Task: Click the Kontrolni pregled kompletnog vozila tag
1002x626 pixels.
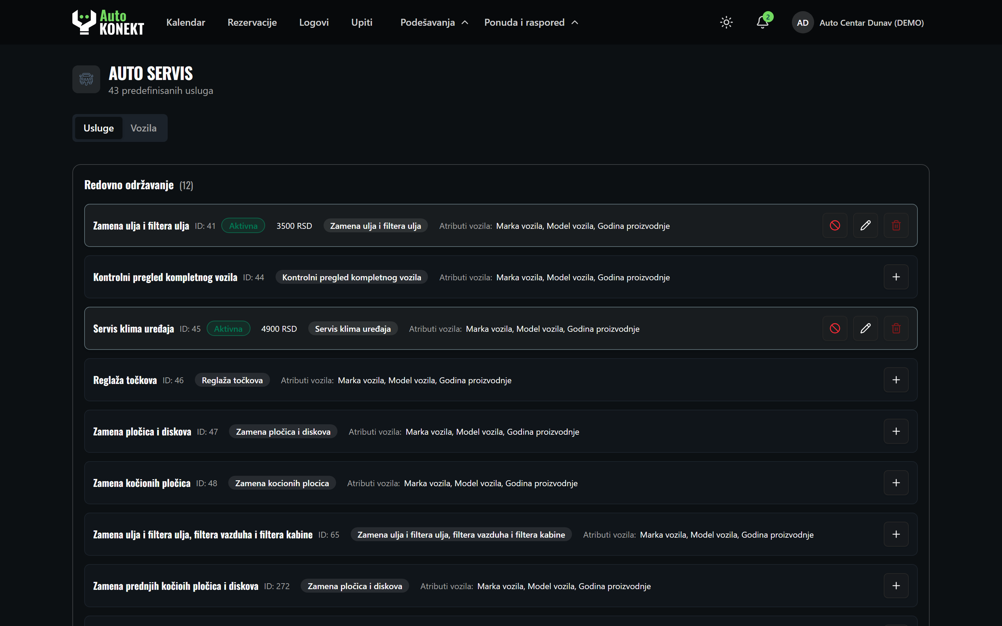Action: click(351, 278)
